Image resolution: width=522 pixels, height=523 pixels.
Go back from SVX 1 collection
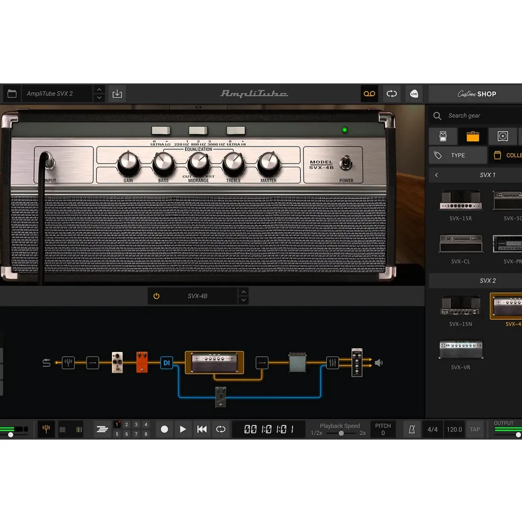click(437, 175)
